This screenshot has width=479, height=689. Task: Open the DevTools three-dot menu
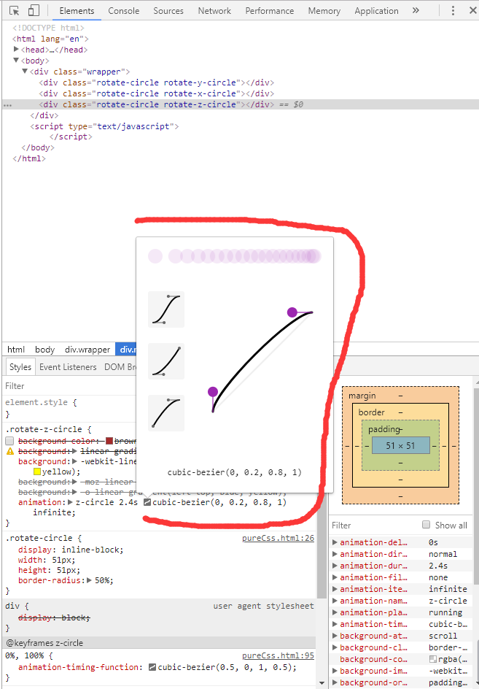pos(453,10)
